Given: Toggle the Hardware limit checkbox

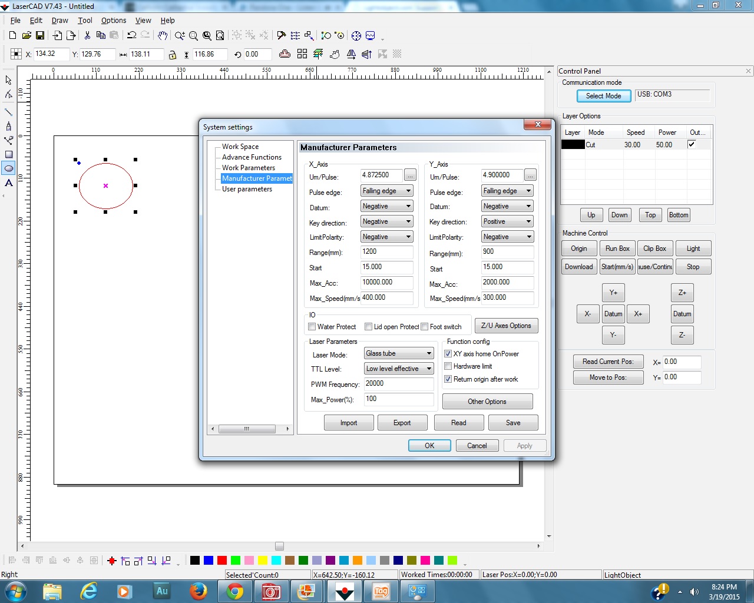Looking at the screenshot, I should coord(448,366).
